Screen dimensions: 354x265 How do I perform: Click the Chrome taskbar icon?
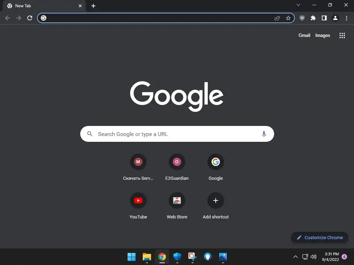162,257
